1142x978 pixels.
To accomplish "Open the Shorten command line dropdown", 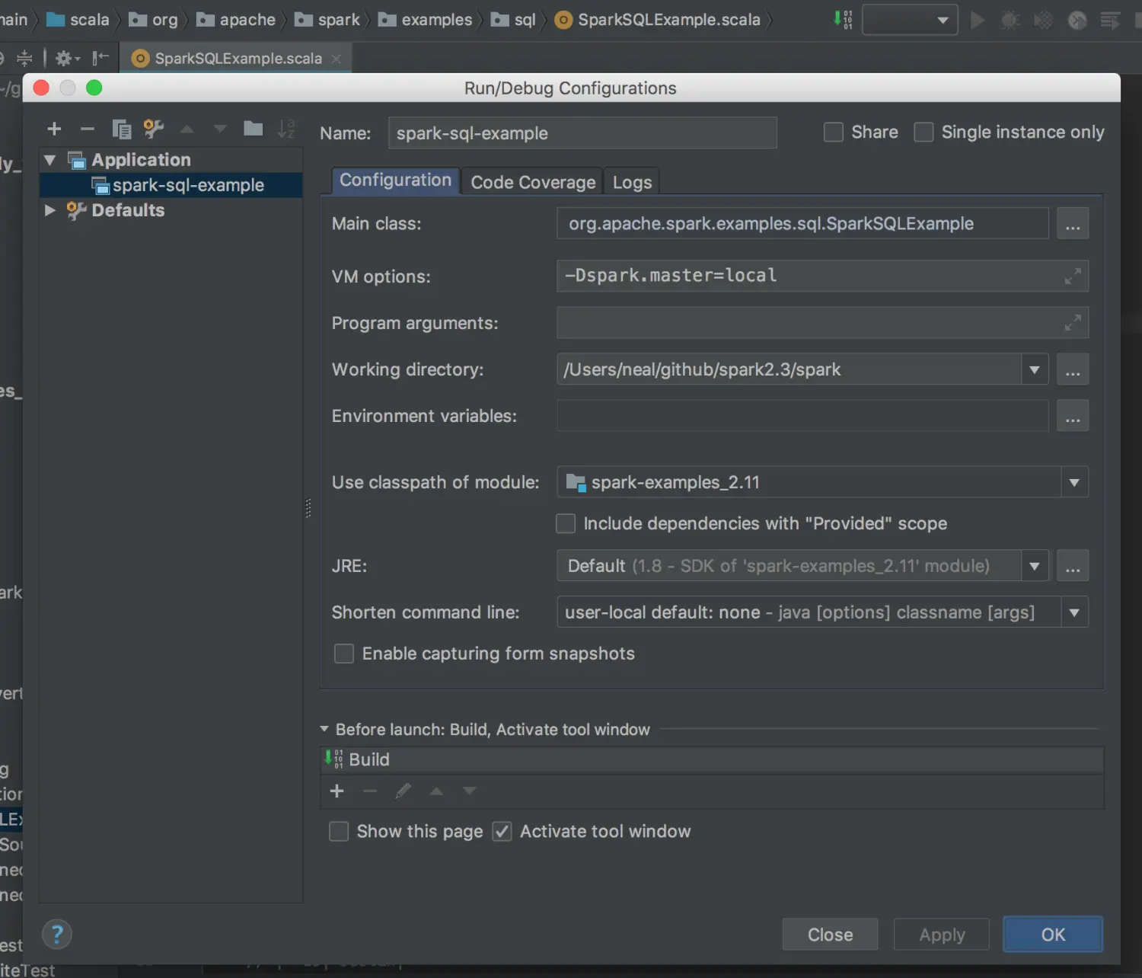I will click(x=1074, y=612).
